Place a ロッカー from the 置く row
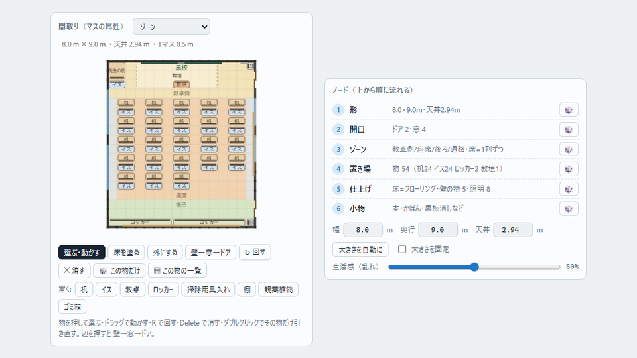 point(163,290)
